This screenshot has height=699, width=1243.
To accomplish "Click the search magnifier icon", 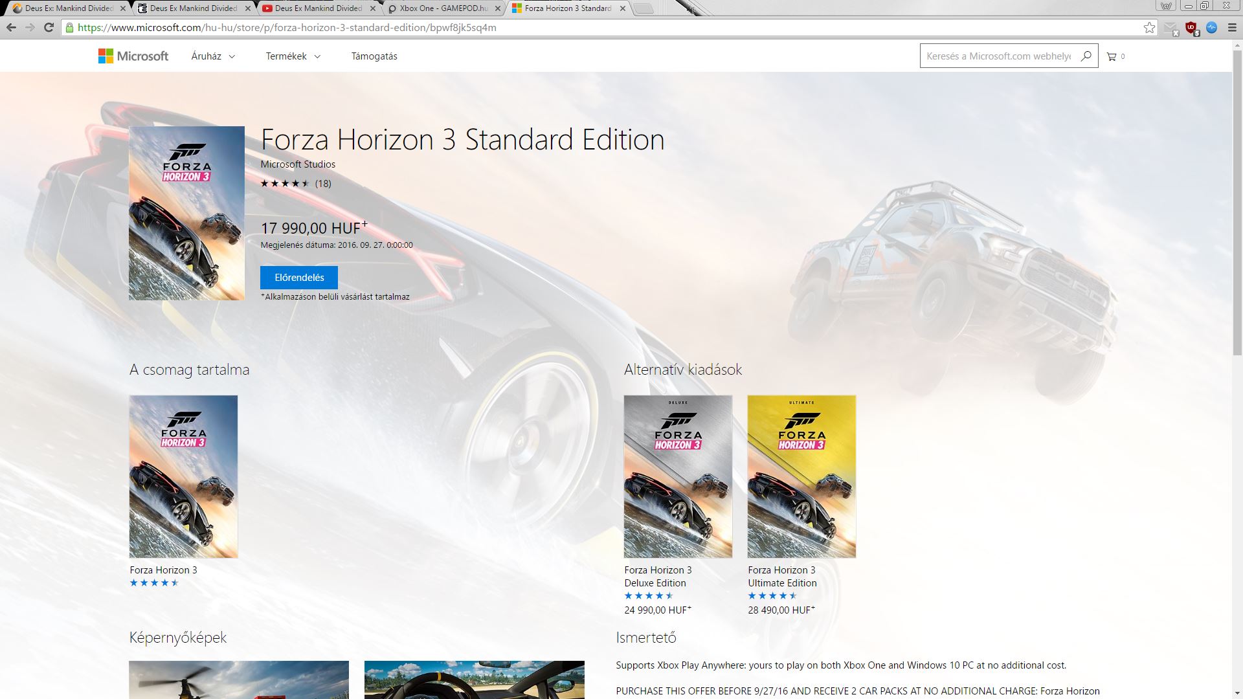I will (1086, 56).
